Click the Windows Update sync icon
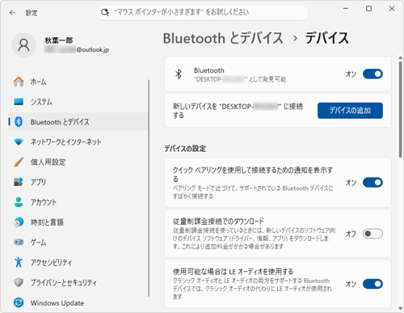 19,302
